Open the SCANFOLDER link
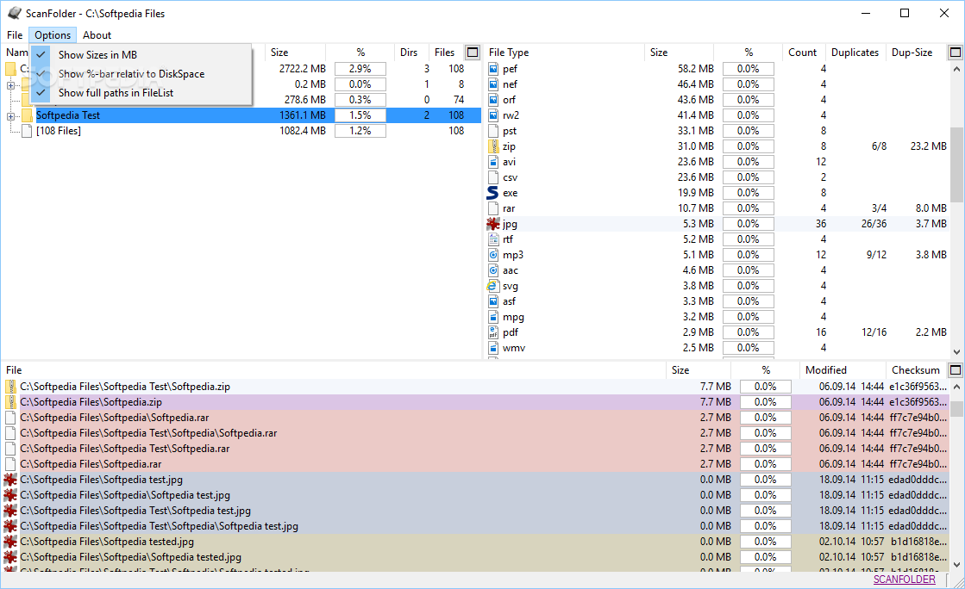Viewport: 965px width, 589px height. [904, 580]
